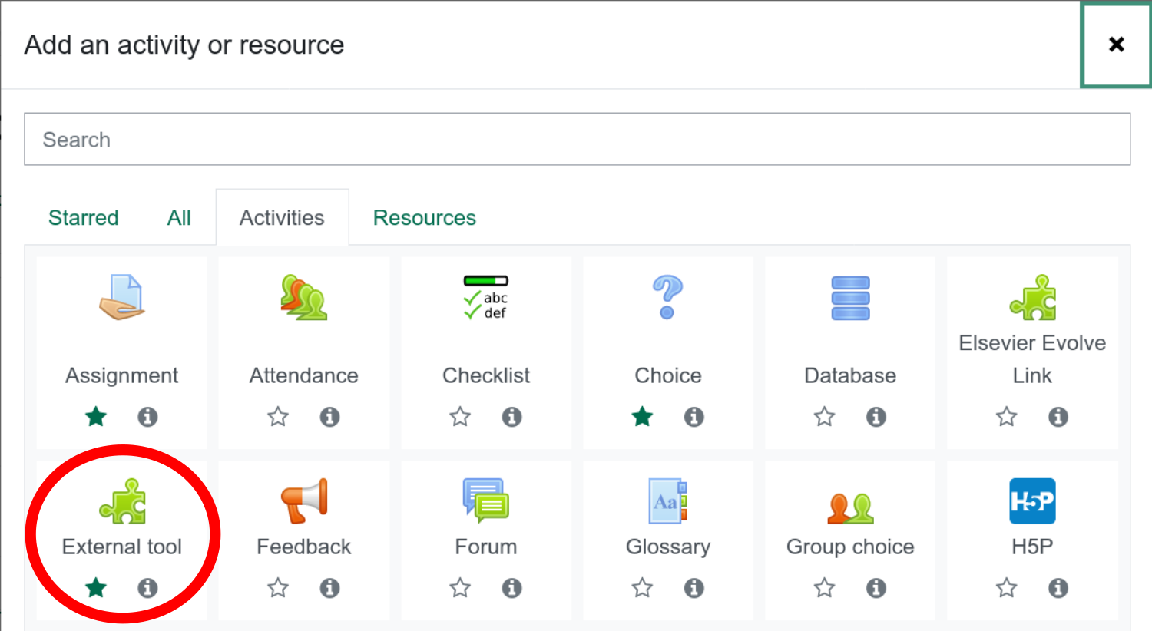Select the H5P activity icon

point(1032,501)
